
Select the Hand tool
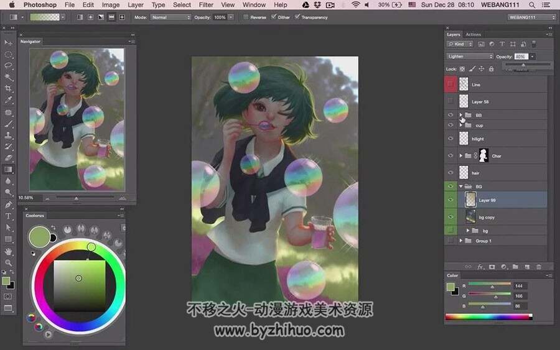pos(8,251)
